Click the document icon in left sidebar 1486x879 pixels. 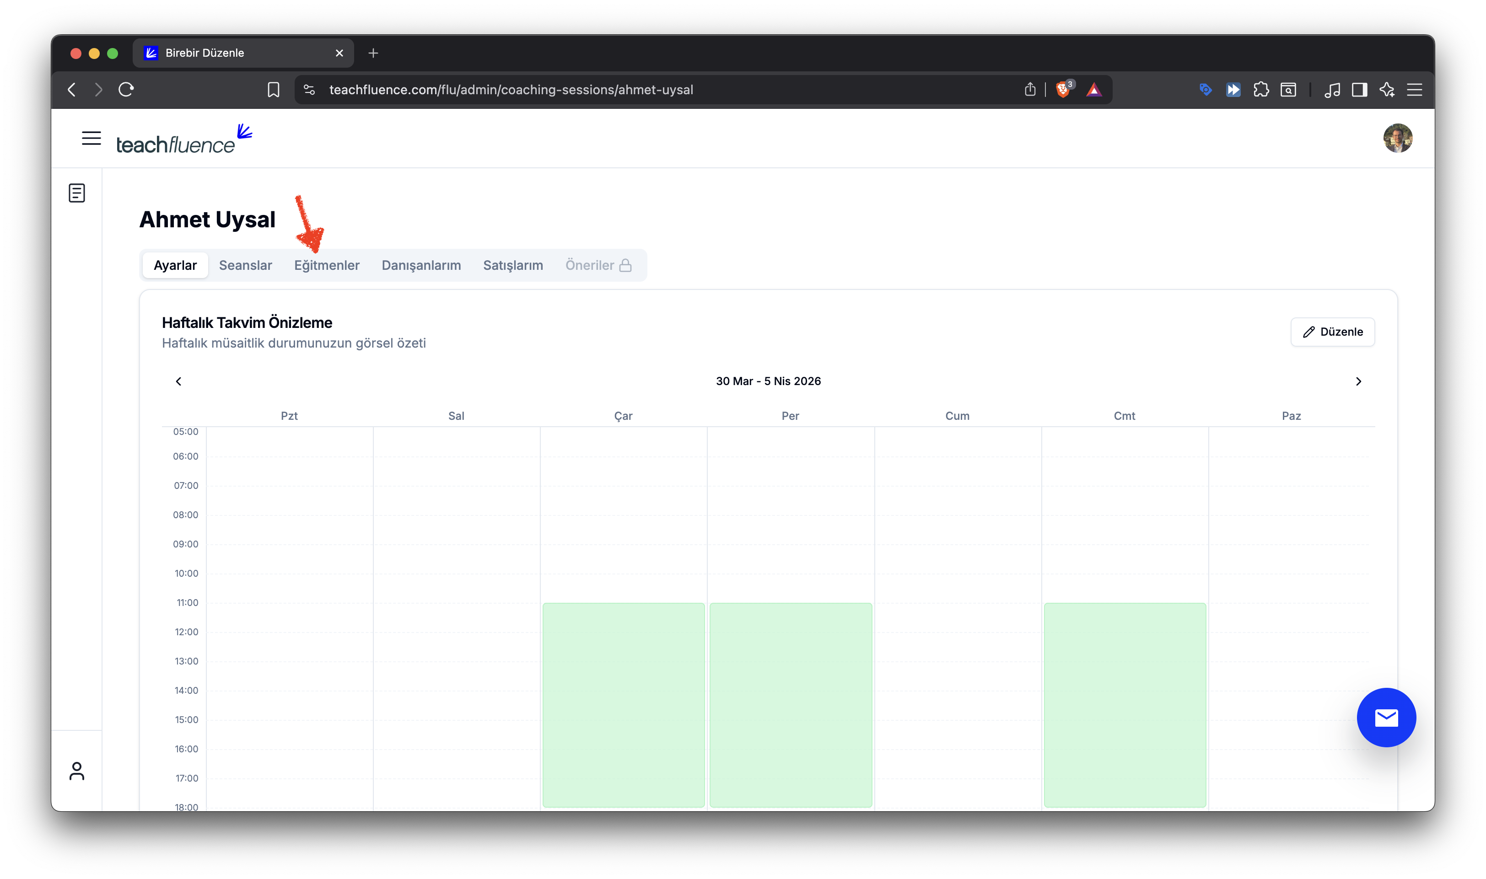[x=77, y=193]
